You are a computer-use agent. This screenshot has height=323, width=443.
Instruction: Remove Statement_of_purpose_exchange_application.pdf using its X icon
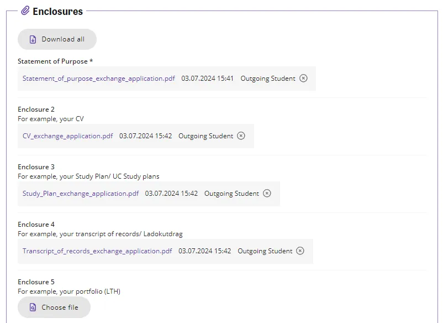[x=303, y=78]
